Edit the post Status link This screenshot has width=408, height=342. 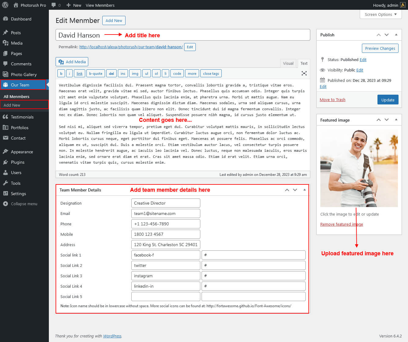coord(363,60)
